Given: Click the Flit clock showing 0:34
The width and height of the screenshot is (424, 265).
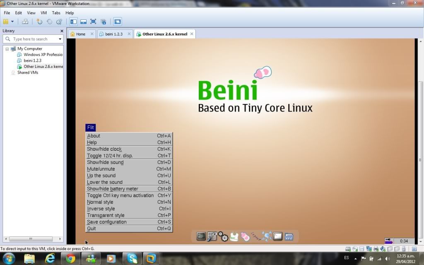Looking at the screenshot, I should click(x=404, y=241).
